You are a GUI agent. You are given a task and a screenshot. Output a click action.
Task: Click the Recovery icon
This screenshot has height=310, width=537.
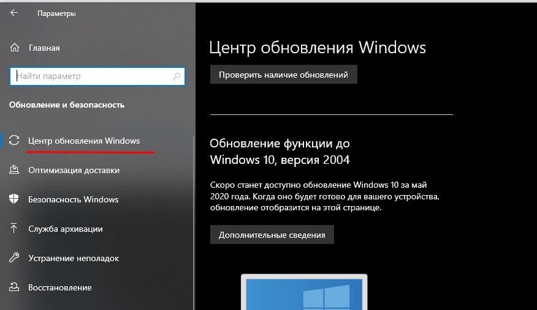pyautogui.click(x=14, y=287)
